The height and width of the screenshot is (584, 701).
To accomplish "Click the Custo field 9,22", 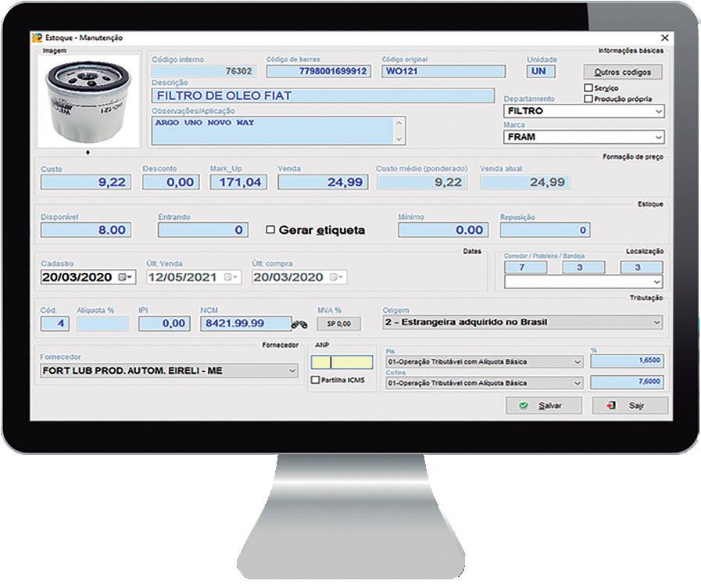I will 86,182.
